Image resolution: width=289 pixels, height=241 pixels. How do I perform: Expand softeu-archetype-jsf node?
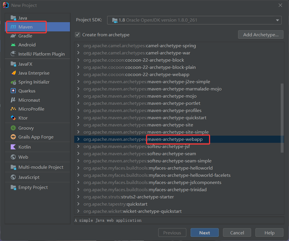pyautogui.click(x=78, y=146)
